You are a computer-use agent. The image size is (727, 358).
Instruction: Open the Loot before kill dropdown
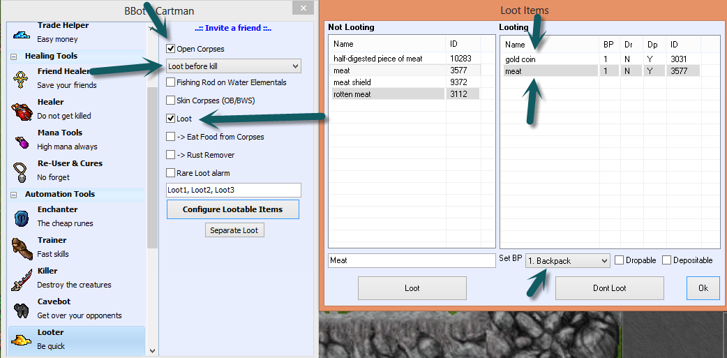[234, 66]
